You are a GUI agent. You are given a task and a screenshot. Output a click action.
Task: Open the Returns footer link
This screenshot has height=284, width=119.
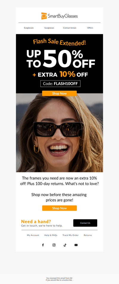point(88,235)
